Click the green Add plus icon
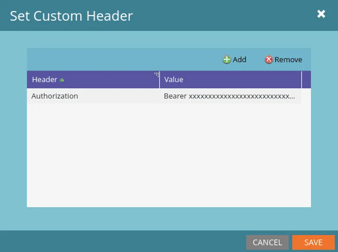338x252 pixels. tap(226, 60)
